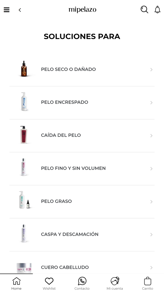Open CASPA Y DESCAMACIÓN category
The width and height of the screenshot is (164, 292).
point(69,234)
